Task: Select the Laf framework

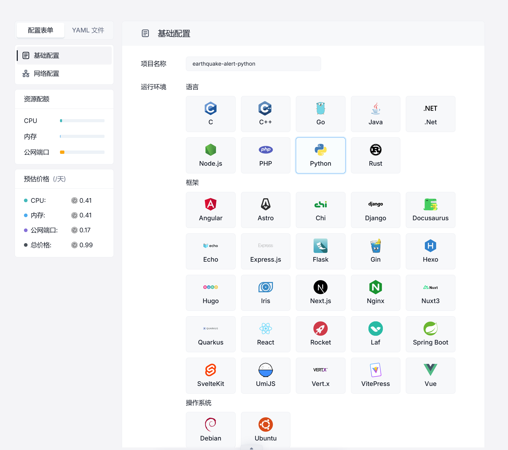Action: coord(375,334)
